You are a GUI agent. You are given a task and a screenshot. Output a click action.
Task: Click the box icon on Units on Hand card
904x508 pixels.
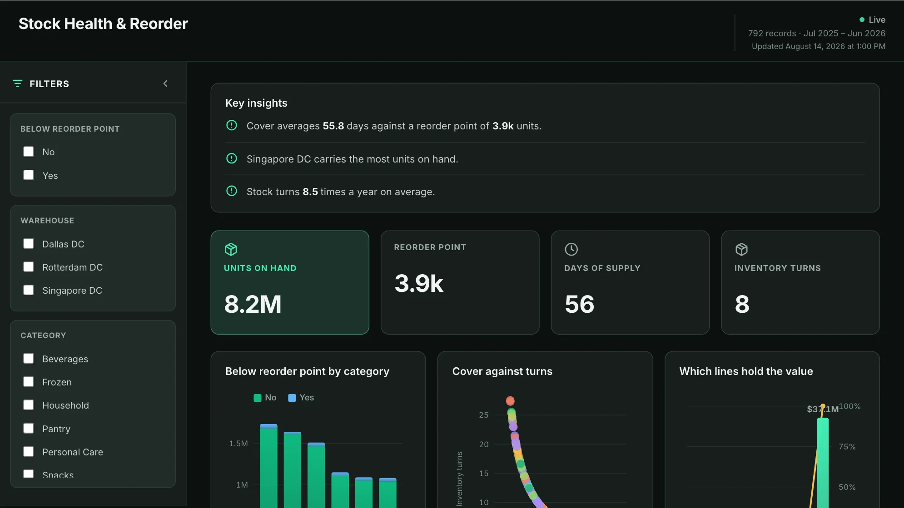point(231,249)
